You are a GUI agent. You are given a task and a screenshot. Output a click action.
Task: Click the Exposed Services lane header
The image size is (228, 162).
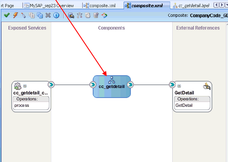click(x=27, y=28)
